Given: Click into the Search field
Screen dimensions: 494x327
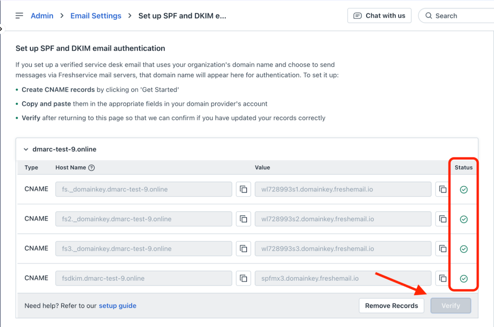Looking at the screenshot, I should [x=458, y=16].
